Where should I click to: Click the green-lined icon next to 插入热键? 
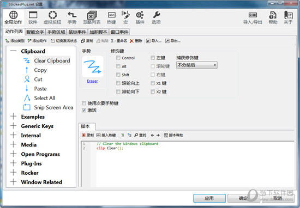pos(122,135)
